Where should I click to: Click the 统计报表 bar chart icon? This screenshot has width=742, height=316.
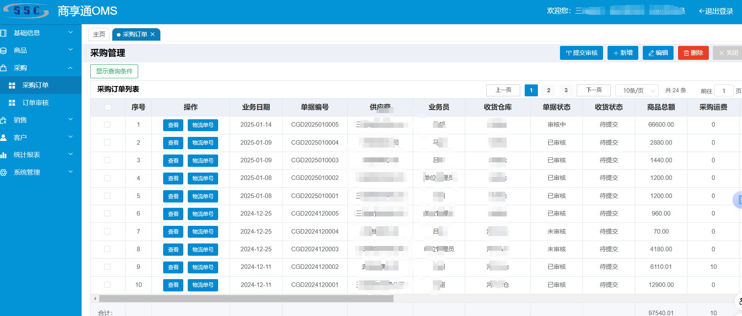pyautogui.click(x=4, y=155)
